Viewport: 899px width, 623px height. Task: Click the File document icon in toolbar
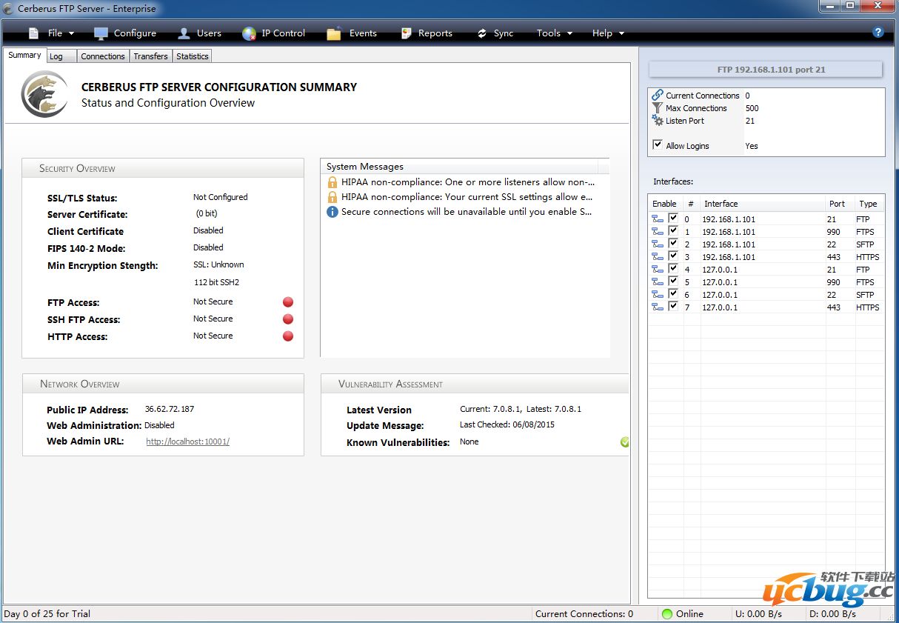pos(33,33)
